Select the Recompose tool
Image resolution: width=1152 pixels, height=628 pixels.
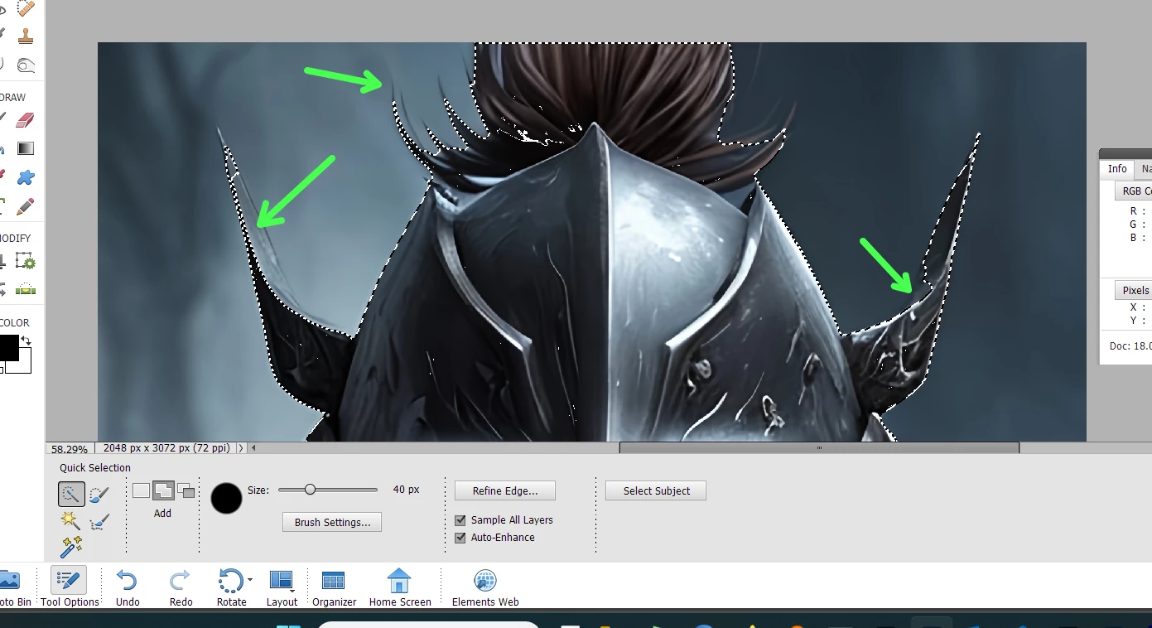(x=26, y=263)
